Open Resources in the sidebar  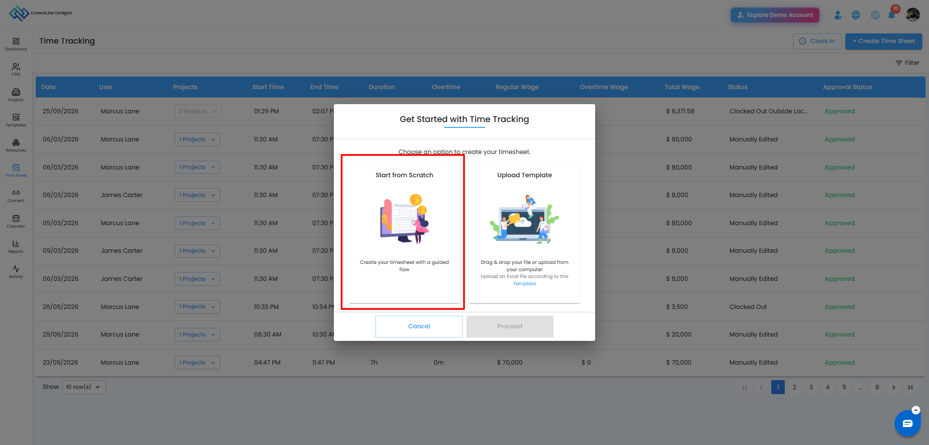[x=16, y=145]
